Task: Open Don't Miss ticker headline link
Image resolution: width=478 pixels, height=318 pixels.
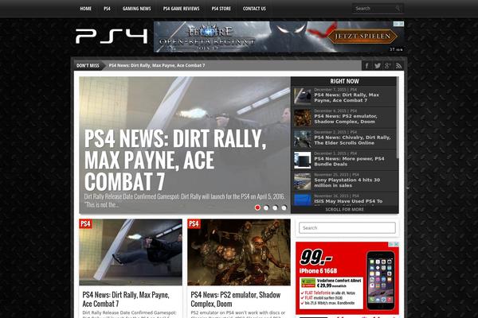Action: [157, 65]
